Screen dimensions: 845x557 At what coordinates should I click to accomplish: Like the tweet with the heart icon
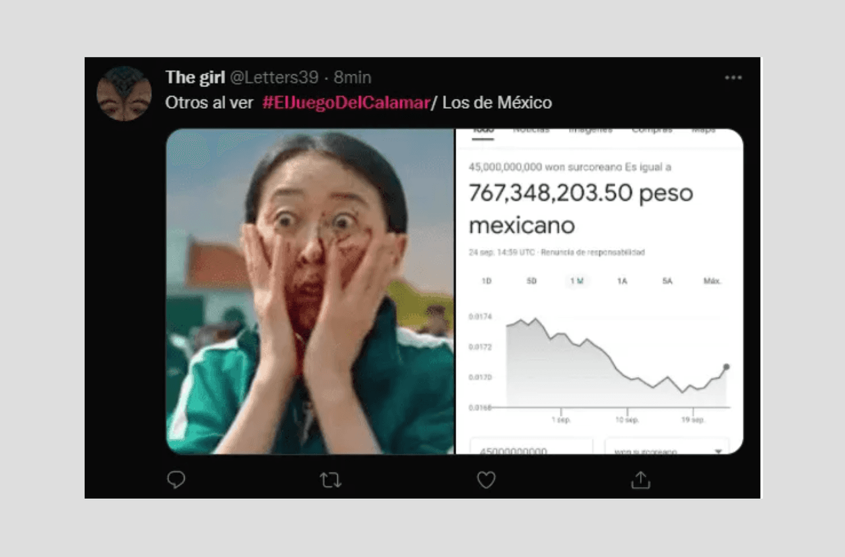coord(487,480)
